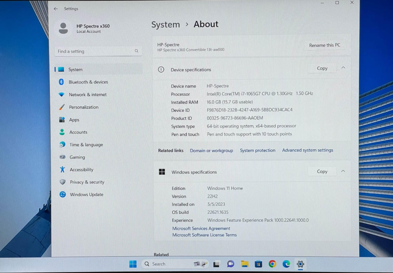Image resolution: width=393 pixels, height=273 pixels.
Task: Click the Installed on date 5/5/2023
Action: pos(216,204)
